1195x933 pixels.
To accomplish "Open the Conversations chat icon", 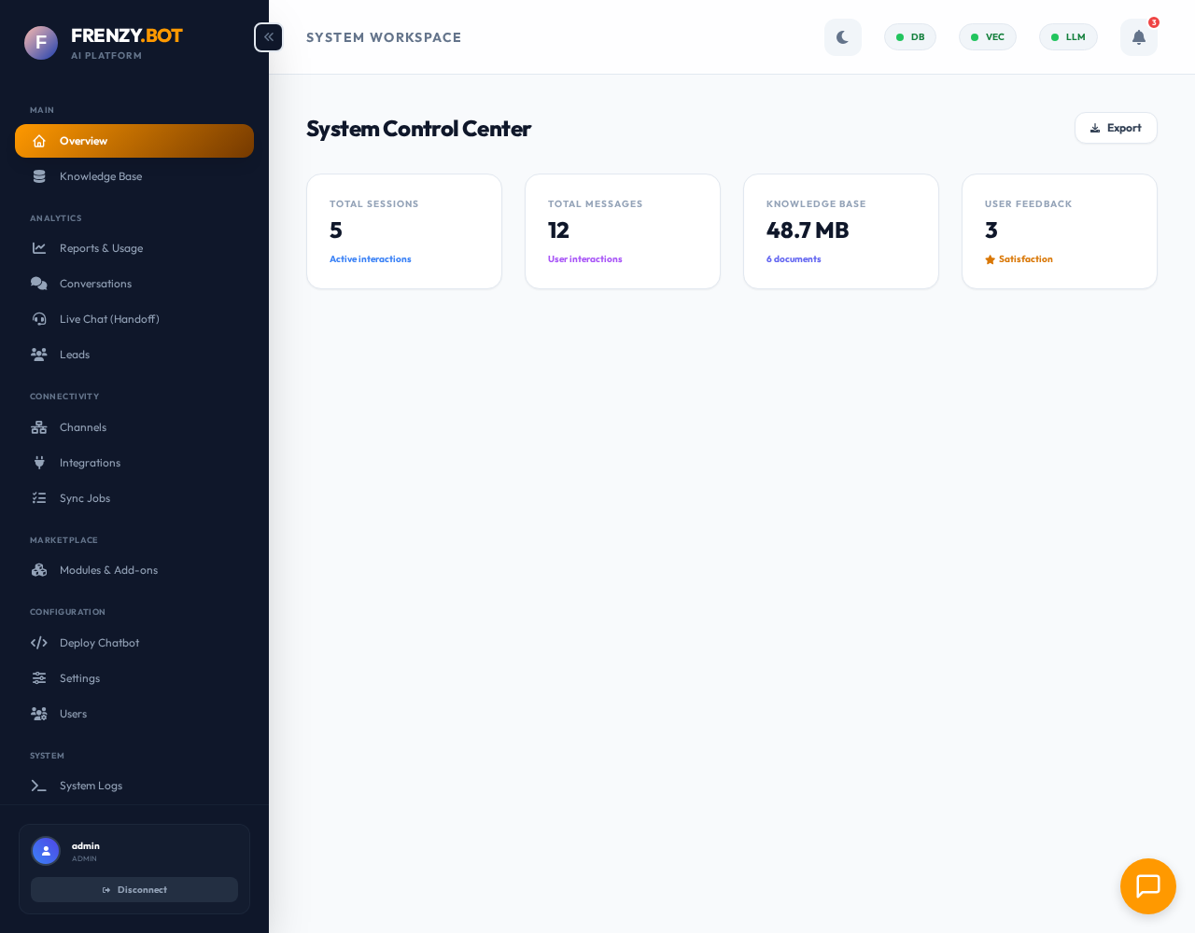I will pyautogui.click(x=39, y=284).
